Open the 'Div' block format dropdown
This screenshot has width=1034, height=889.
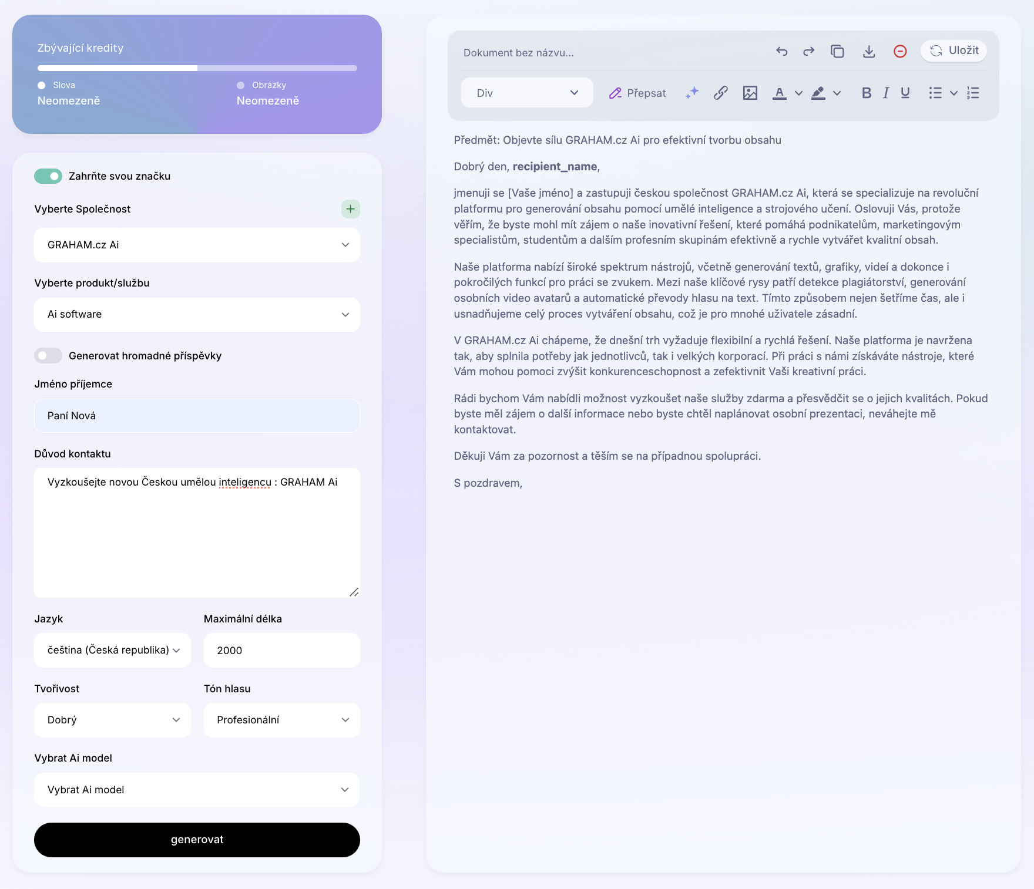click(x=527, y=93)
